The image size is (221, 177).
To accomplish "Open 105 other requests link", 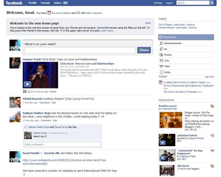I will coord(91,13).
